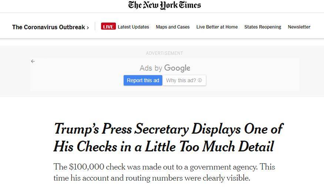
Task: Click headline line starting 'His Checks'
Action: click(163, 147)
